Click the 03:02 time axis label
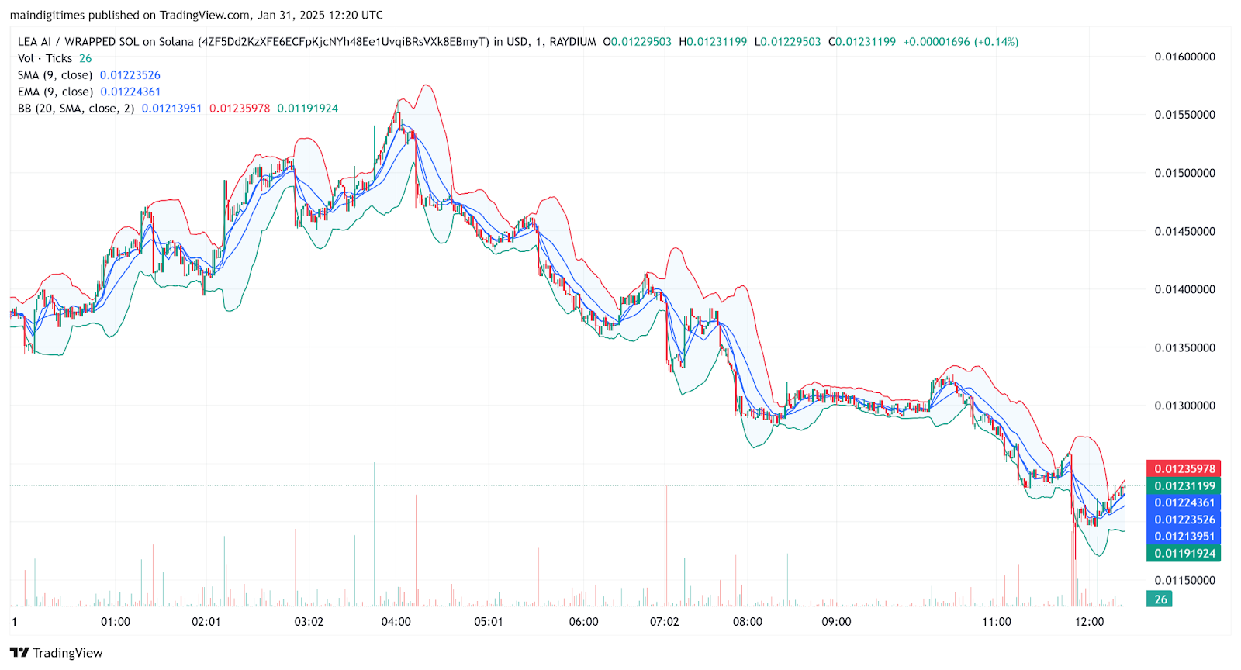Image resolution: width=1241 pixels, height=670 pixels. pyautogui.click(x=309, y=622)
